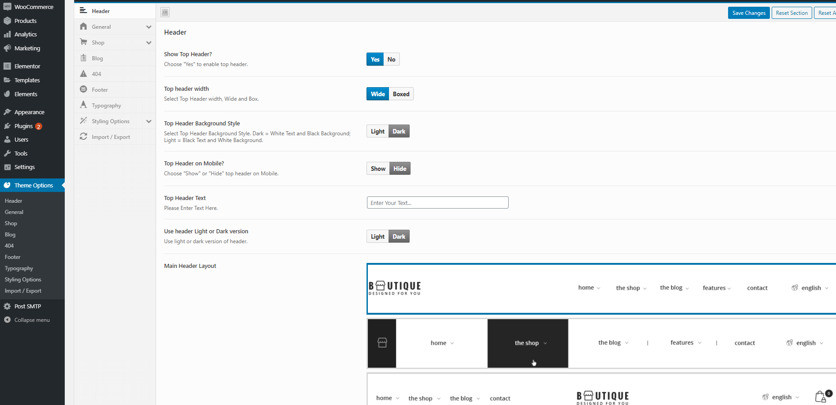Select third header layout with centered logo

[x=601, y=389]
